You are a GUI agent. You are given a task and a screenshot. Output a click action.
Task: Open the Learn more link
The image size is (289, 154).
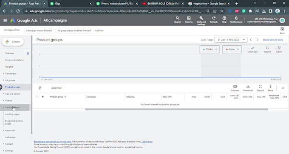coord(147,142)
